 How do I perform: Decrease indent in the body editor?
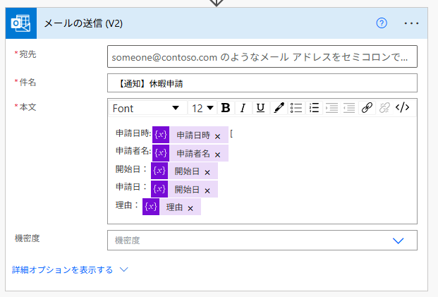(349, 108)
